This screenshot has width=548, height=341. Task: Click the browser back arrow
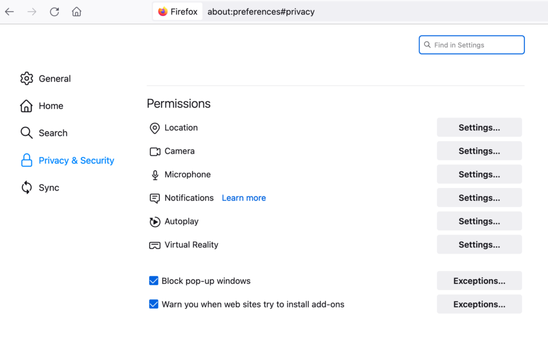[10, 12]
